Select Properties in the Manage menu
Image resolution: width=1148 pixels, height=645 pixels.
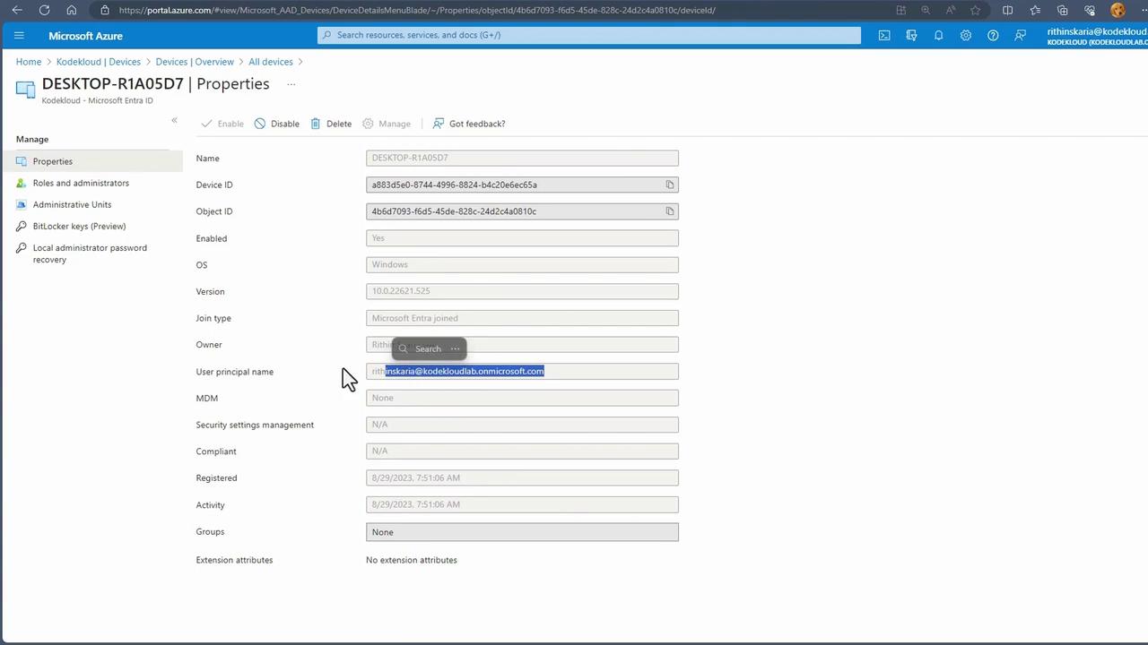pyautogui.click(x=91, y=161)
